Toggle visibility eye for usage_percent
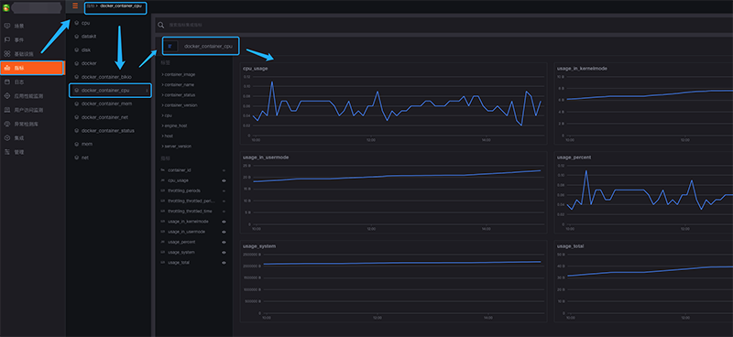Viewport: 733px width, 337px height. (x=224, y=242)
